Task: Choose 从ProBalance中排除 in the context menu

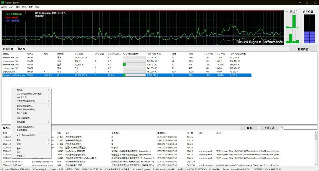Action: pyautogui.click(x=31, y=135)
